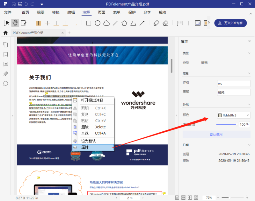Open the Attachments panel in left sidebar
This screenshot has height=201, width=255.
click(x=5, y=74)
